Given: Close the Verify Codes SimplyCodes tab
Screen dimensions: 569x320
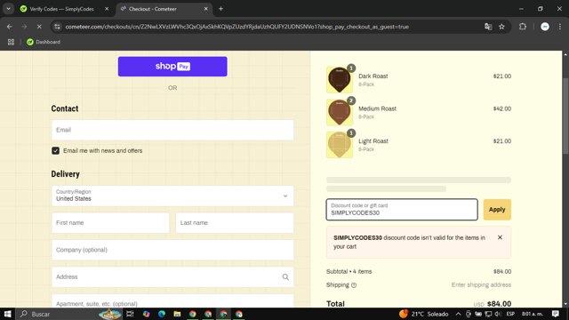Looking at the screenshot, I should [107, 9].
